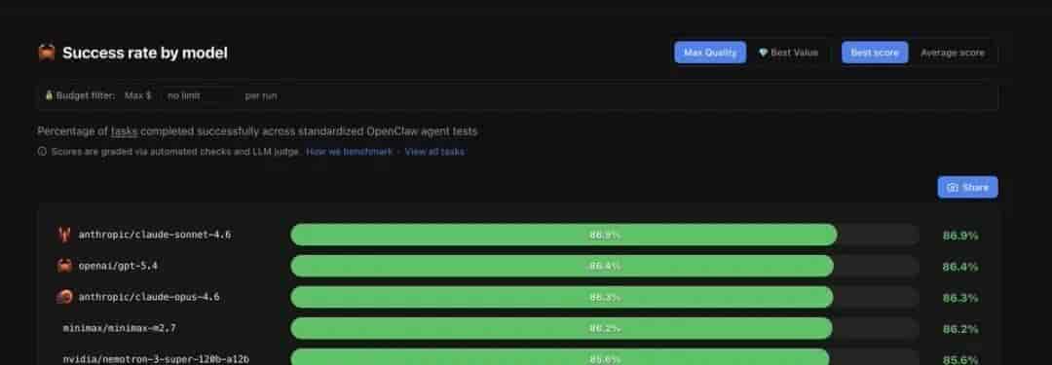The image size is (1052, 365).
Task: Click the minimax-m2.7 progress bar
Action: pyautogui.click(x=605, y=328)
